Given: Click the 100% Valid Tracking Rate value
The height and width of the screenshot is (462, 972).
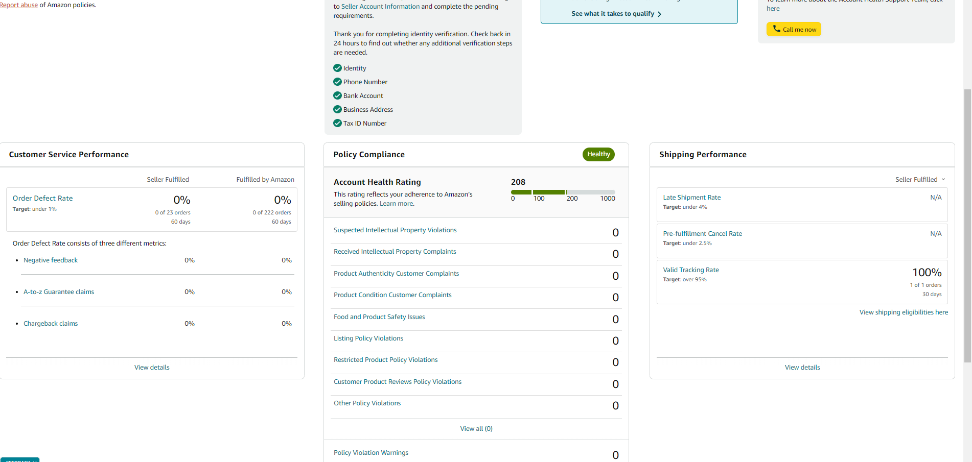Looking at the screenshot, I should (x=927, y=273).
